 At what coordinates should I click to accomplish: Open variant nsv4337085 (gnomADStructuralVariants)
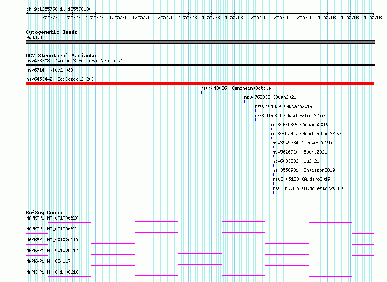[74, 61]
